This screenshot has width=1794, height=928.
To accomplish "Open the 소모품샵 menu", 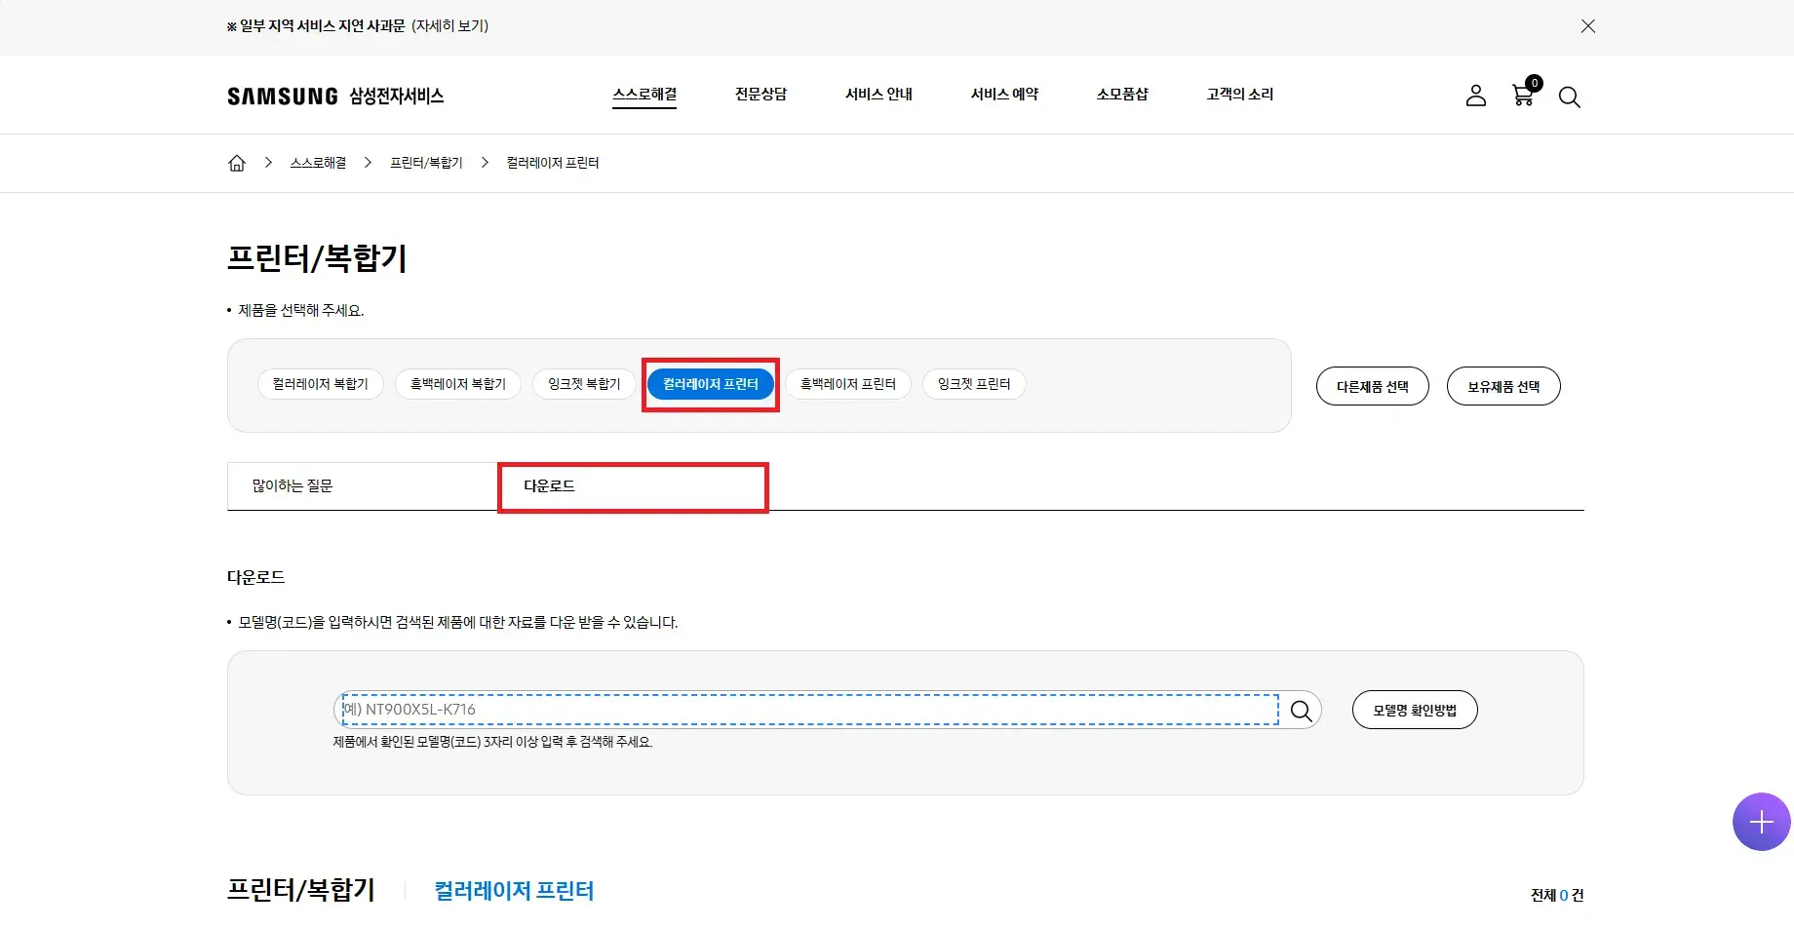I will pos(1121,94).
